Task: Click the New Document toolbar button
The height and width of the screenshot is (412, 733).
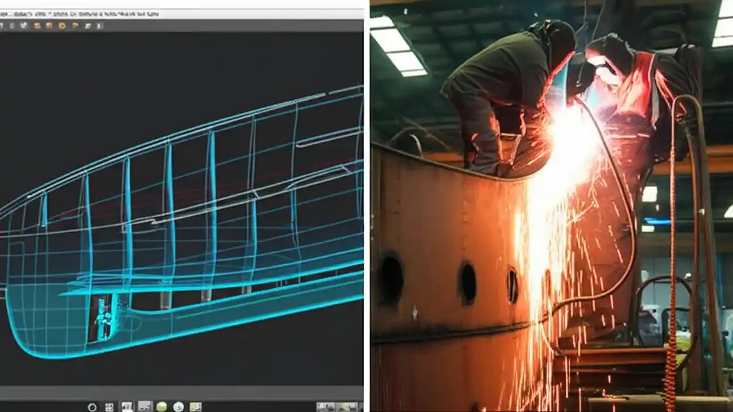Action: click(x=3, y=25)
